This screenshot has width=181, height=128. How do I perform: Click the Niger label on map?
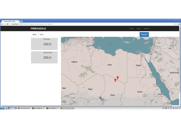tap(90, 89)
